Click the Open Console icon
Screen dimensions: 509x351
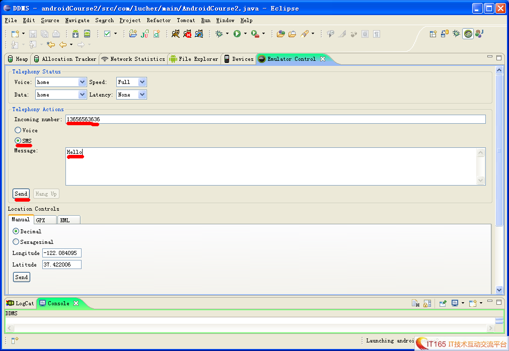click(x=473, y=303)
